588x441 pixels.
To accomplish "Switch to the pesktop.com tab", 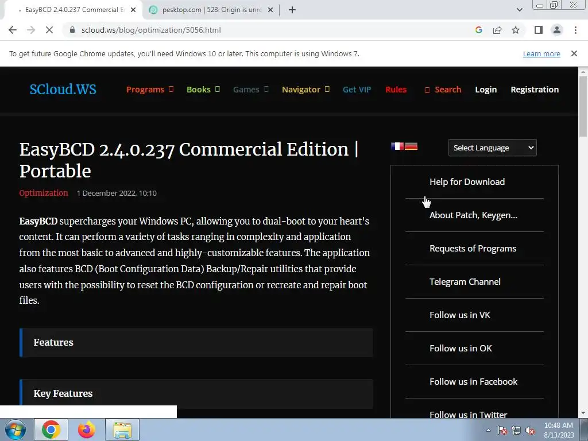I will coord(211,10).
